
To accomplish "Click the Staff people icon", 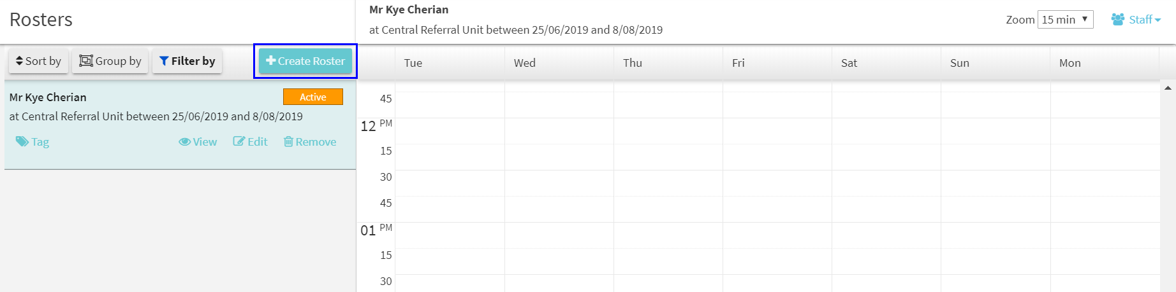I will click(x=1117, y=19).
